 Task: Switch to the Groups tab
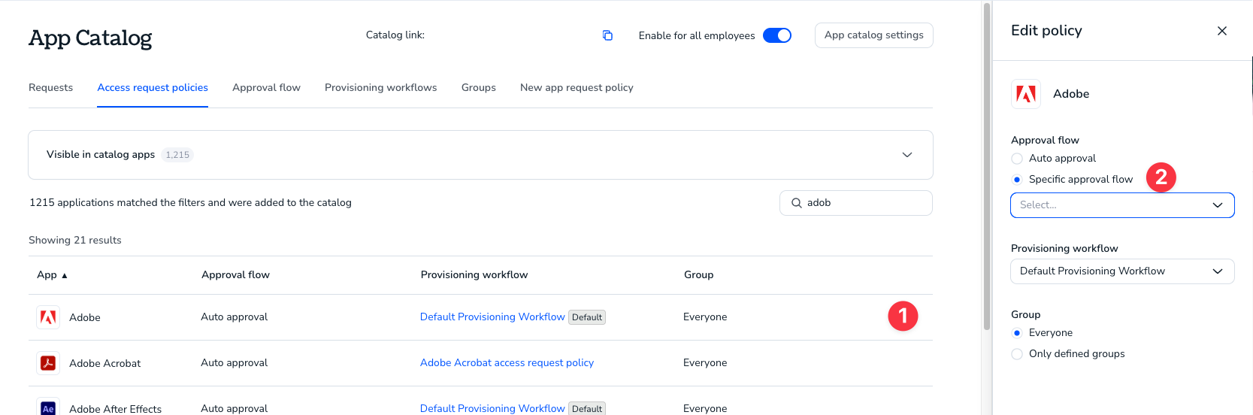point(479,88)
